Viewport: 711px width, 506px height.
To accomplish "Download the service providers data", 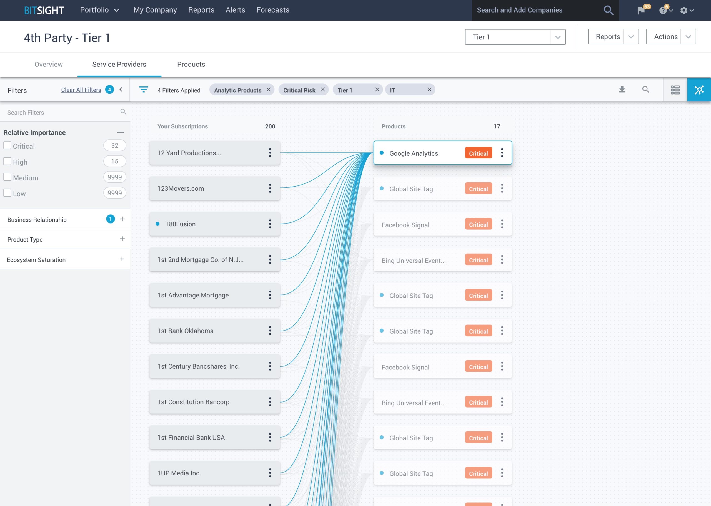I will (622, 90).
